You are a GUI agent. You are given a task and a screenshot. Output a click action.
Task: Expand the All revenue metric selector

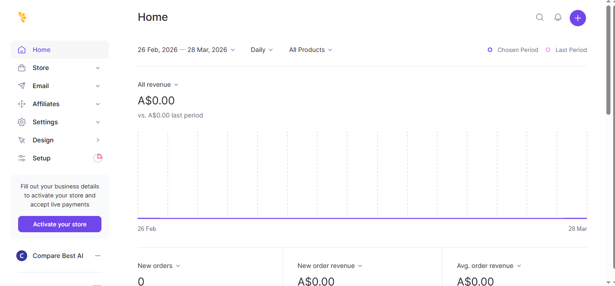(158, 84)
